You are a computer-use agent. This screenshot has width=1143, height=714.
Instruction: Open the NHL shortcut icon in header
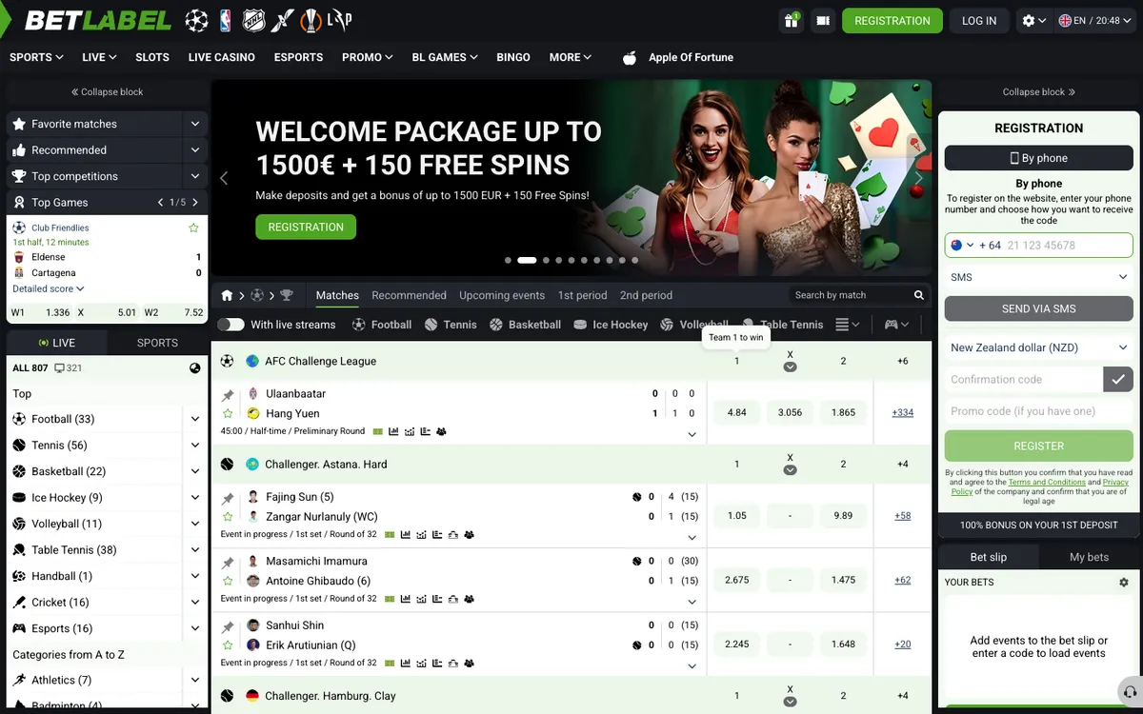pos(253,20)
